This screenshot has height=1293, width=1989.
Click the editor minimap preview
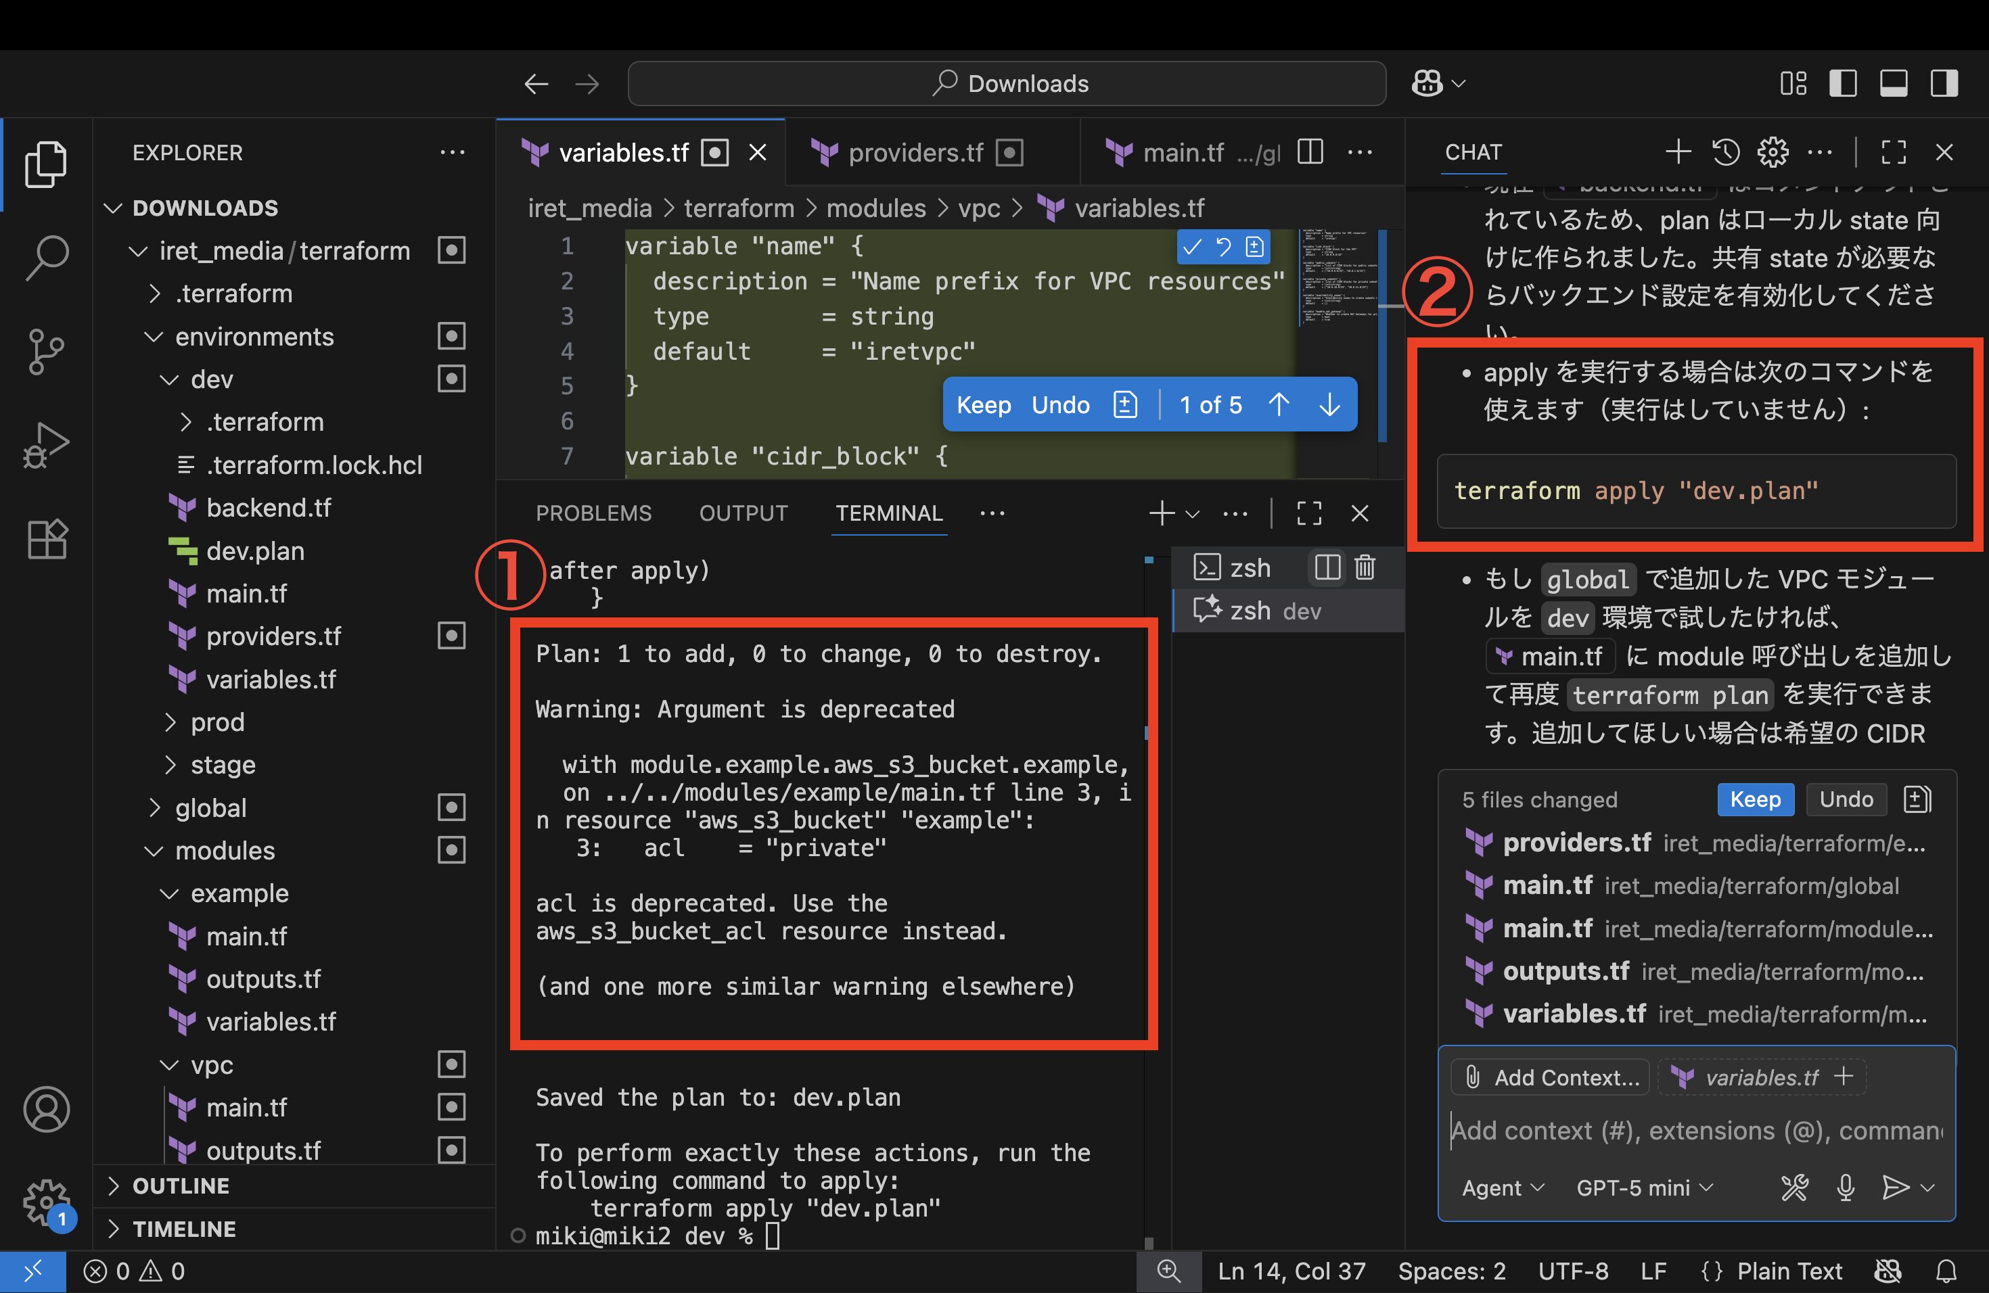[1337, 276]
